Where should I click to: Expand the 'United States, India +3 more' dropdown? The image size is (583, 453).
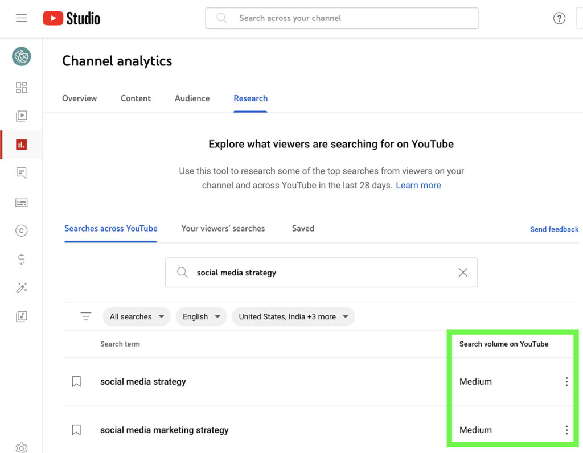click(293, 316)
